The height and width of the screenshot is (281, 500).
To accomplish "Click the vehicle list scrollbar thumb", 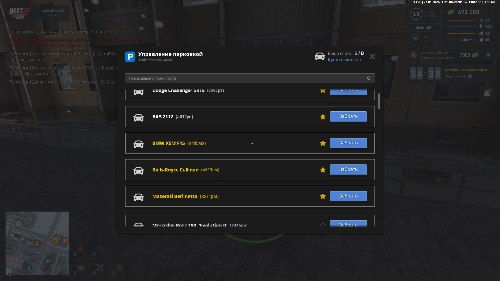I will [x=379, y=101].
